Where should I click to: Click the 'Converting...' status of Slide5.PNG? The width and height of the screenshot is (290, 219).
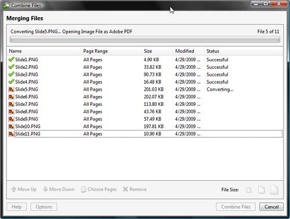pyautogui.click(x=220, y=90)
